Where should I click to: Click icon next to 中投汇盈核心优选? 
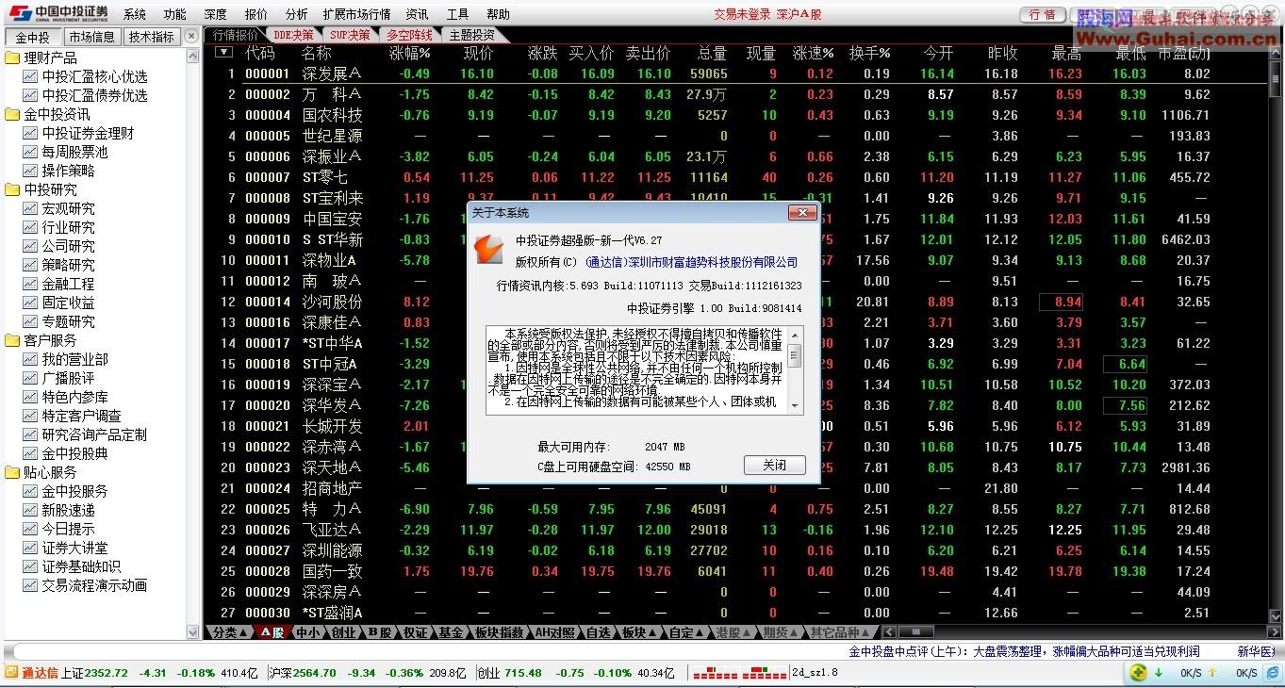pyautogui.click(x=30, y=77)
